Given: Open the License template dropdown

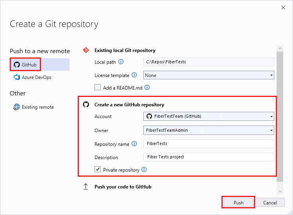Looking at the screenshot, I should pyautogui.click(x=209, y=75).
